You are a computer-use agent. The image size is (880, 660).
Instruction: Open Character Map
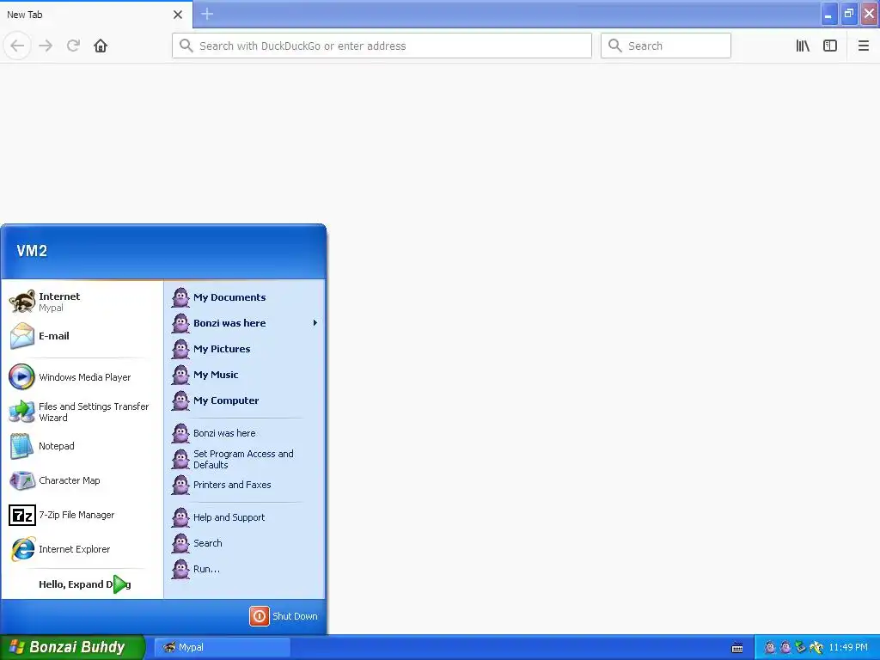tap(82, 480)
